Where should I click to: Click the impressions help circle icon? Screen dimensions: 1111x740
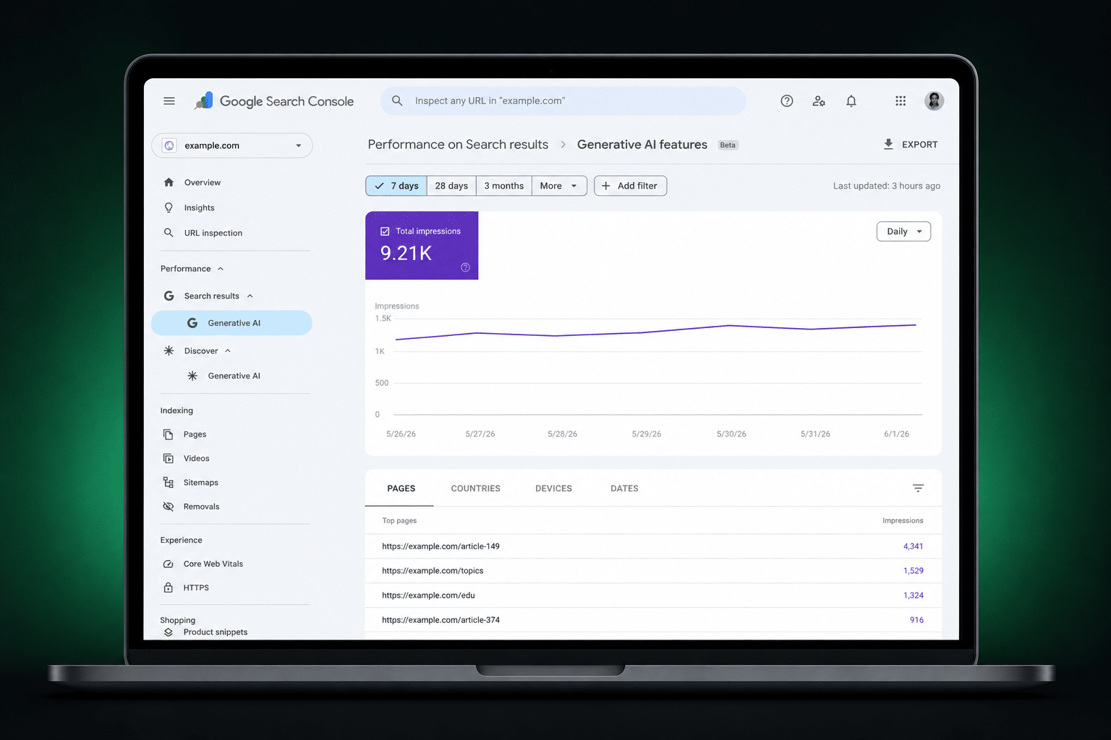(465, 267)
